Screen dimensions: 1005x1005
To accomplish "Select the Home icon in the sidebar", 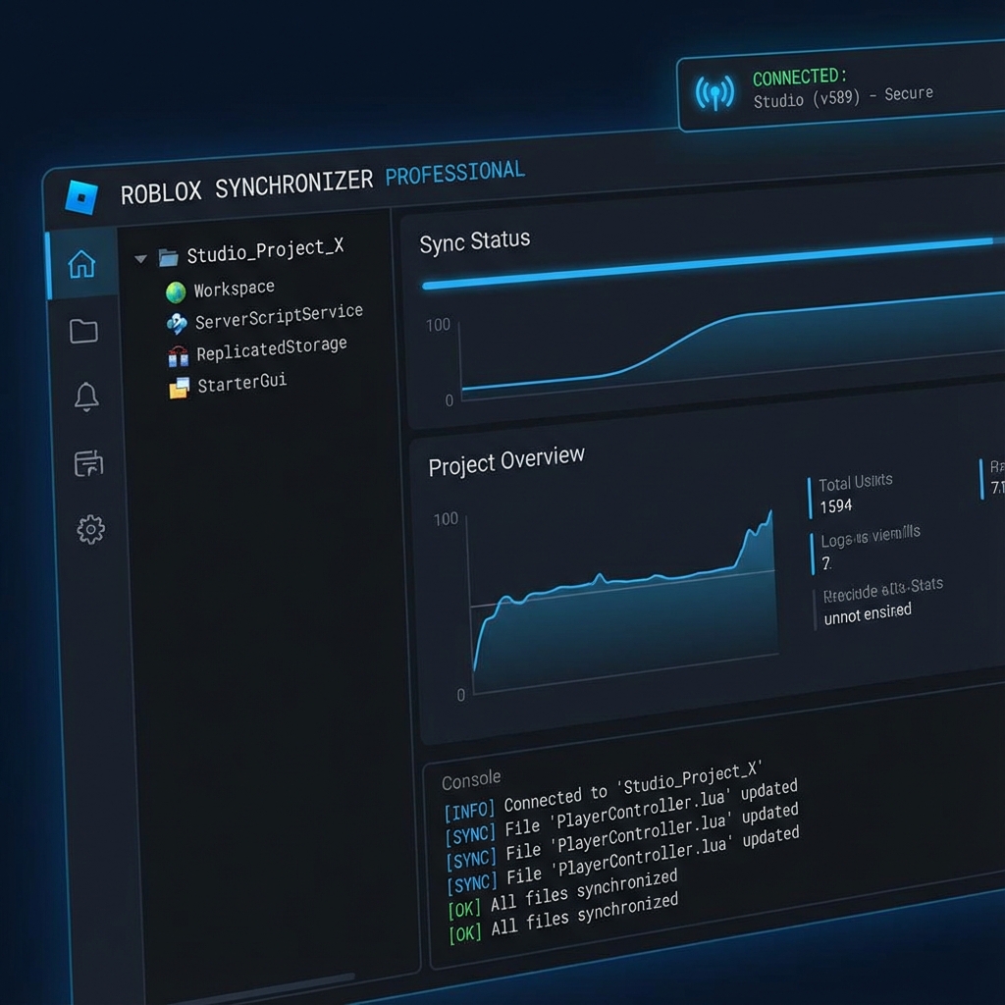I will pyautogui.click(x=83, y=263).
